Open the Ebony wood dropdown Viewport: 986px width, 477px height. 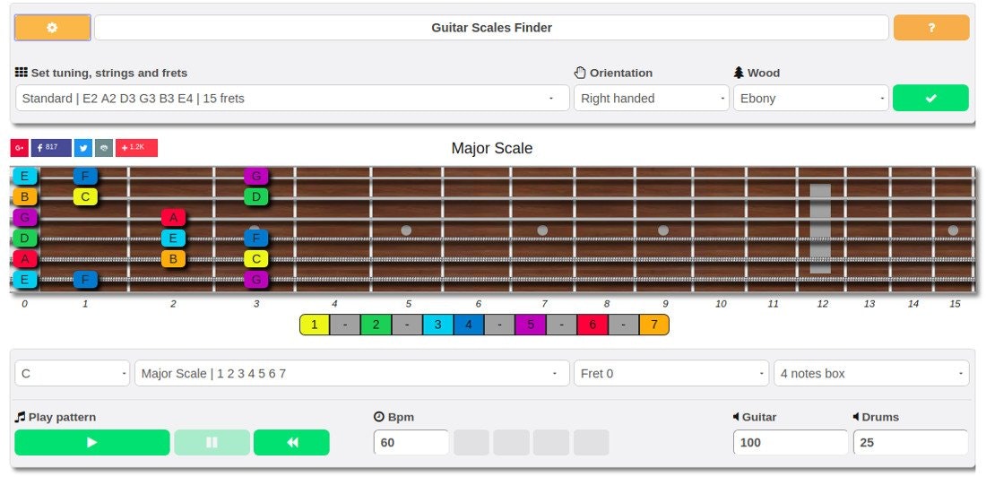click(x=811, y=98)
